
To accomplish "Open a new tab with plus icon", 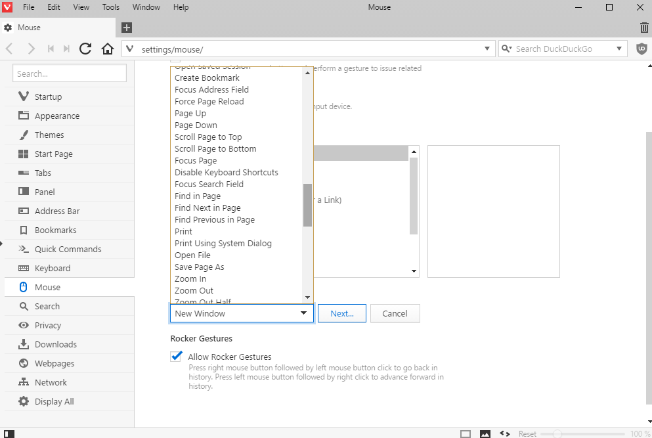I will 127,28.
